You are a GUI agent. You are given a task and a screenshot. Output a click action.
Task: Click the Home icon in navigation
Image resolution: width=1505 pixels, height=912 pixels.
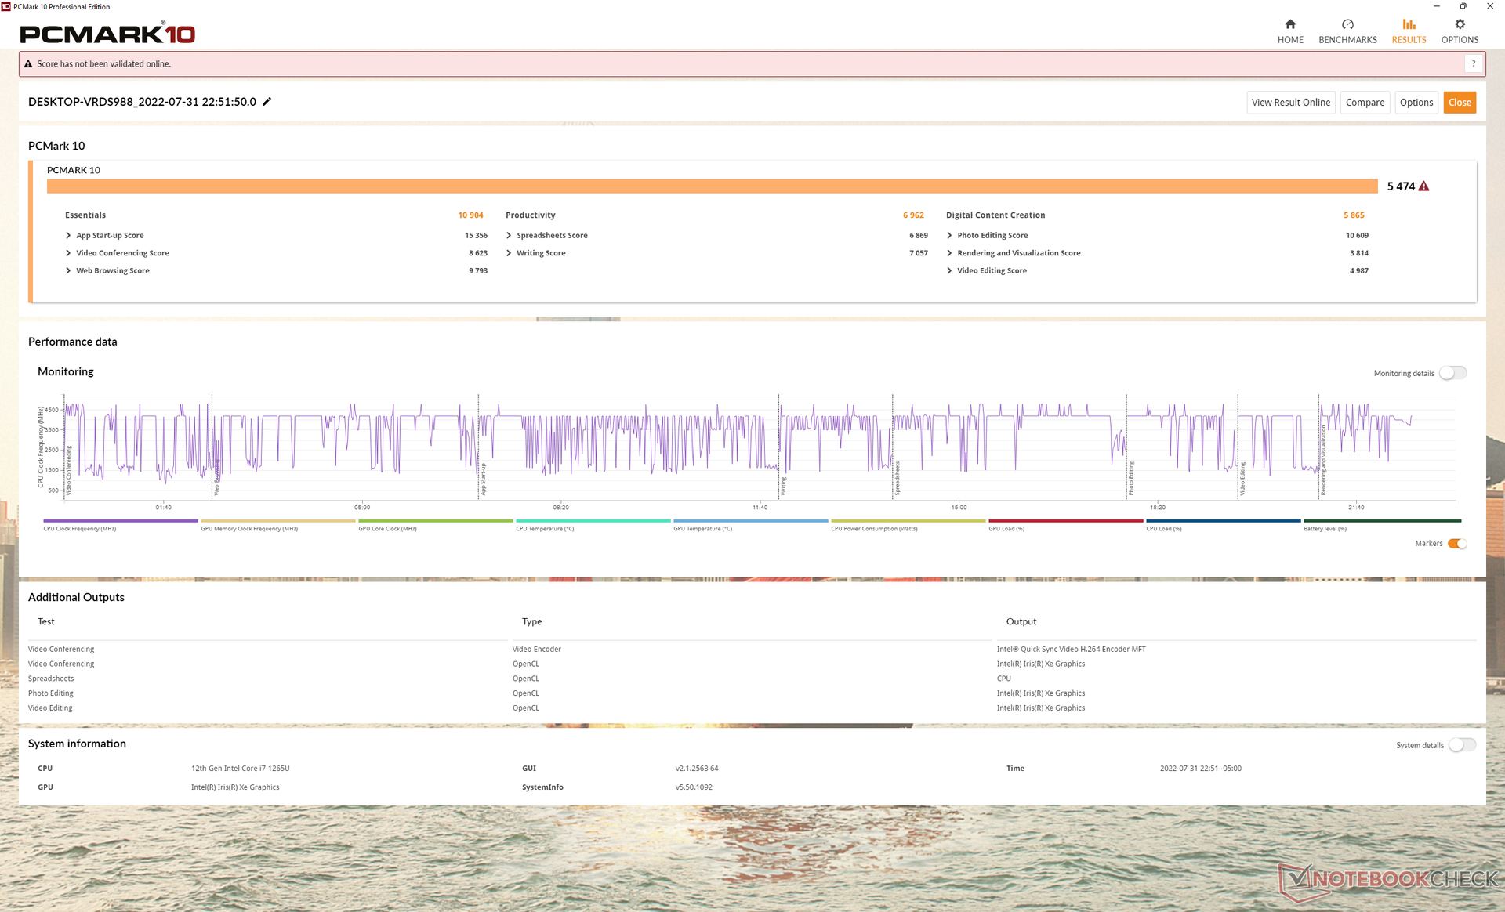click(x=1290, y=24)
